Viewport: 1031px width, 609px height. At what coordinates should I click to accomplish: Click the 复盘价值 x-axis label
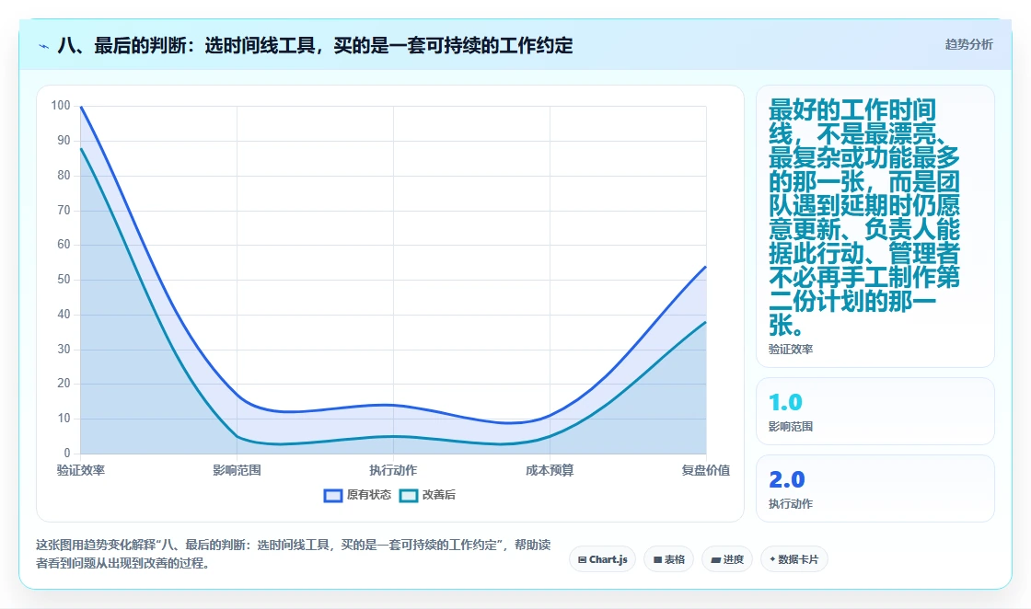[x=705, y=470]
